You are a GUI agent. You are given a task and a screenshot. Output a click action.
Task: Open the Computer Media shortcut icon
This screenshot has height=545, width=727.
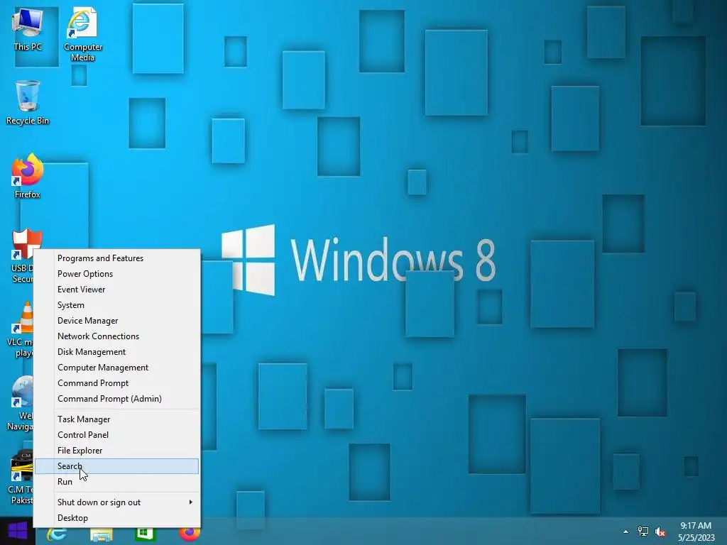(82, 34)
